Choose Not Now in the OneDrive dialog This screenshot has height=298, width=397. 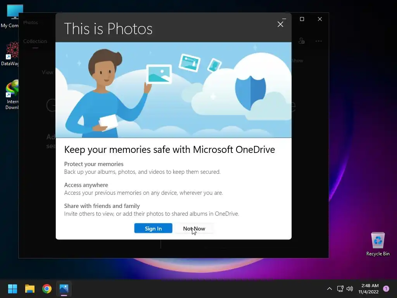tap(194, 228)
